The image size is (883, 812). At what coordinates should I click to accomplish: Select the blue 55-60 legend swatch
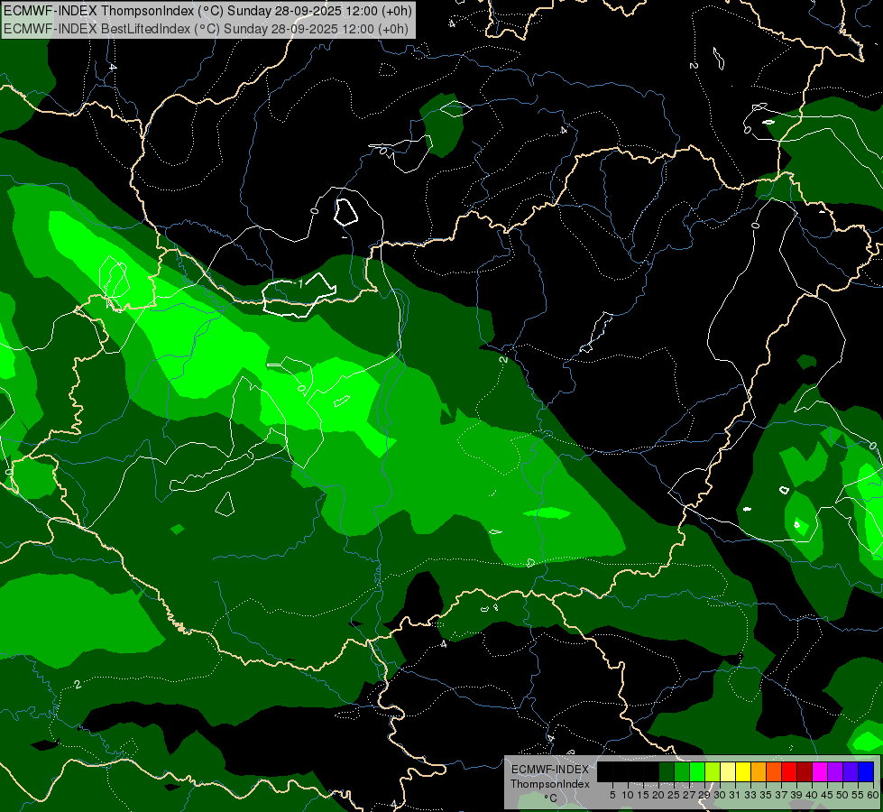click(x=866, y=771)
